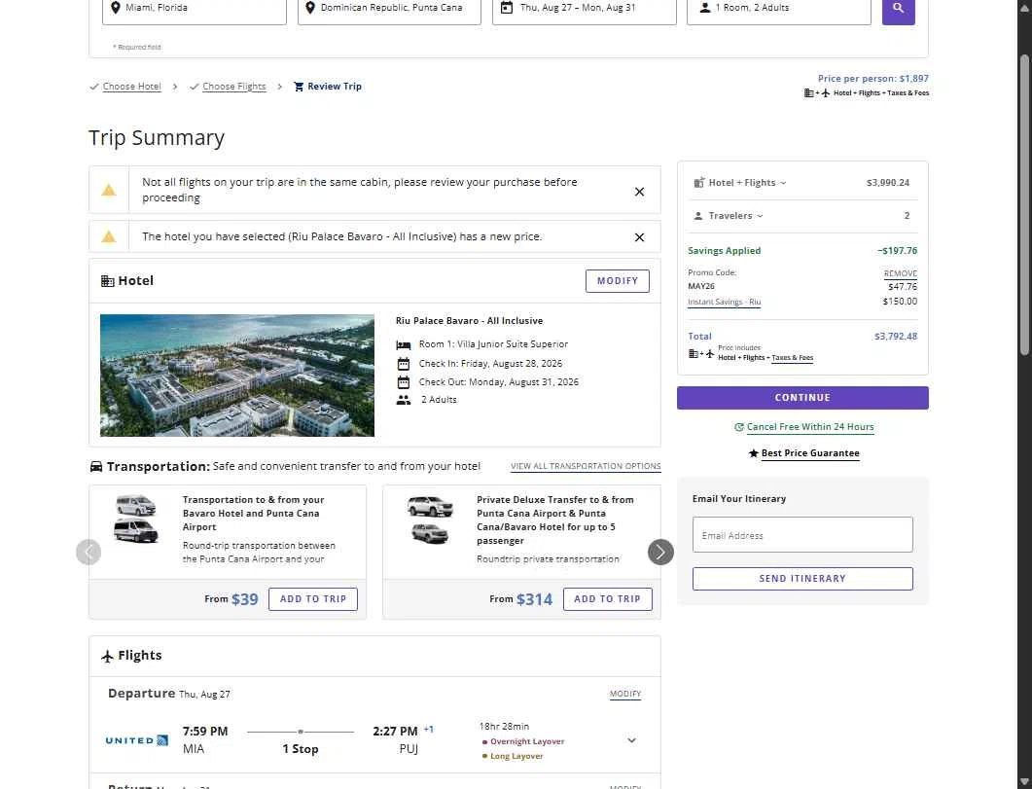Click the map pin icon in Miami field
The image size is (1032, 789).
(x=115, y=7)
